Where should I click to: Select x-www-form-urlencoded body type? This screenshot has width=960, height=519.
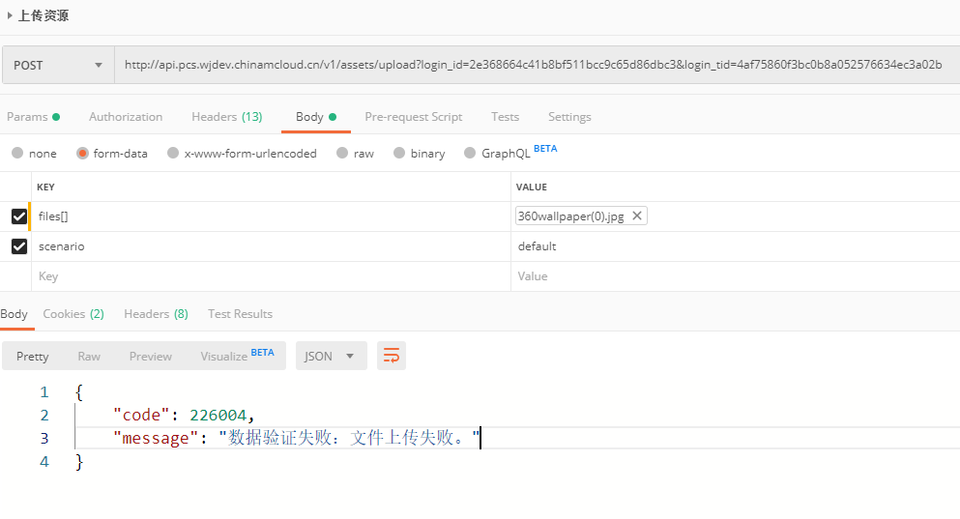173,153
